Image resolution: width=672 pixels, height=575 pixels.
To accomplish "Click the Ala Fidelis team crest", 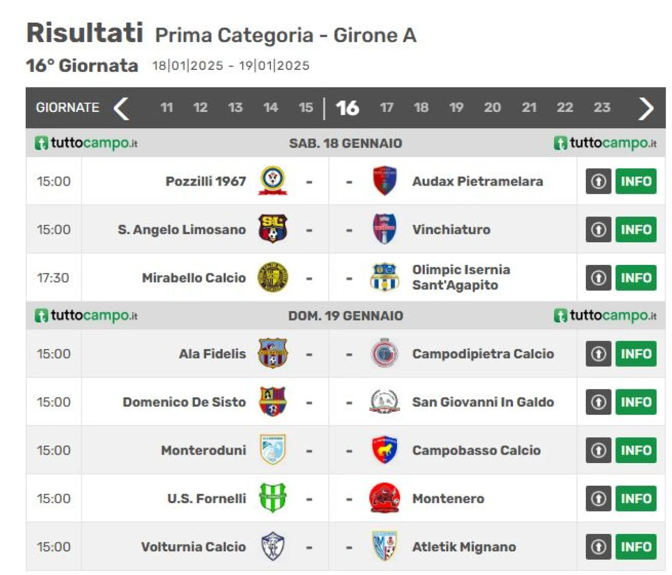I will (x=272, y=353).
